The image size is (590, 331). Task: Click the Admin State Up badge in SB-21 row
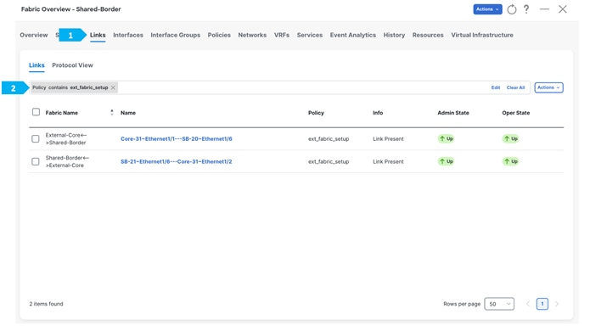click(x=446, y=161)
